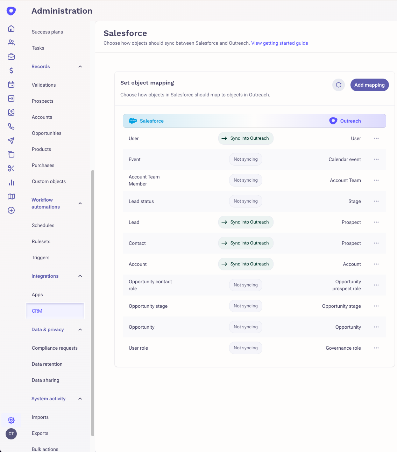Click the Outreach logo icon at top left

pyautogui.click(x=11, y=11)
